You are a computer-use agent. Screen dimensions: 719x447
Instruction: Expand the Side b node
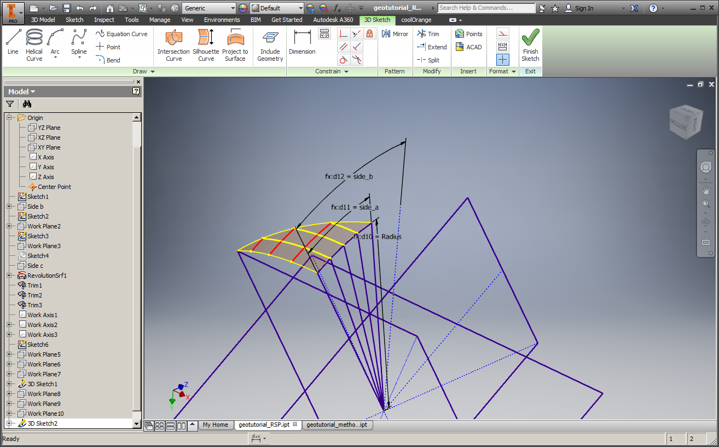tap(9, 207)
